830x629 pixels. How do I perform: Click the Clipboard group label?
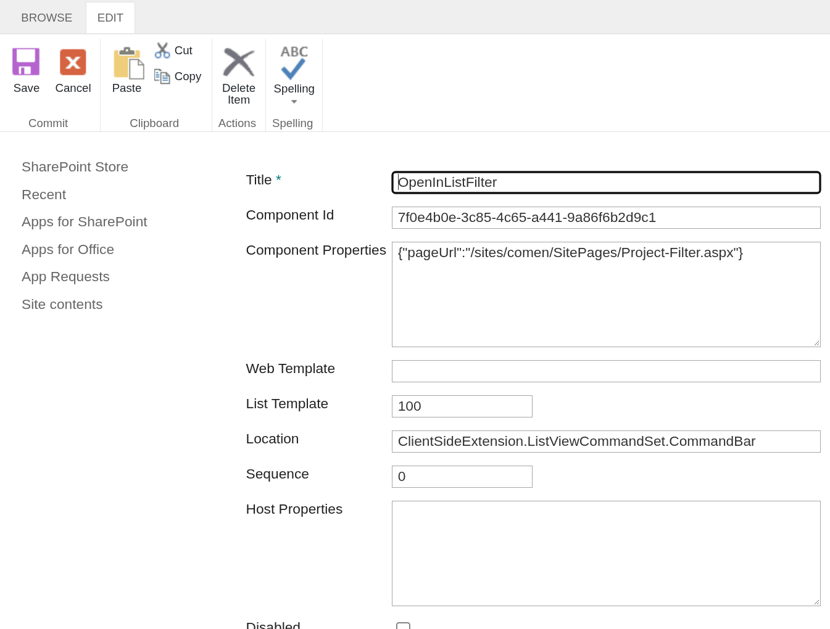(154, 123)
